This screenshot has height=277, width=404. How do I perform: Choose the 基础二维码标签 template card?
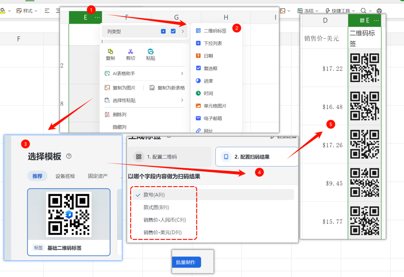[69, 222]
